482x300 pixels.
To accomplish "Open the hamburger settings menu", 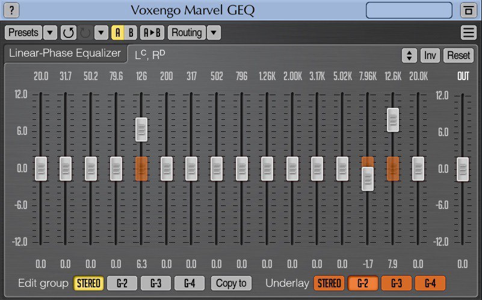I will 469,33.
